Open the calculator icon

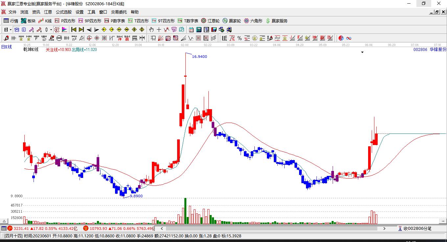[x=199, y=30]
